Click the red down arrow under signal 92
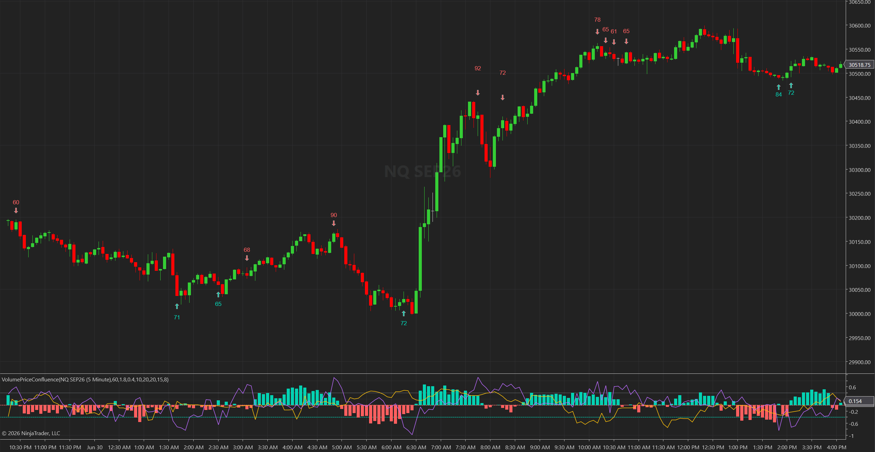The width and height of the screenshot is (875, 452). (478, 93)
